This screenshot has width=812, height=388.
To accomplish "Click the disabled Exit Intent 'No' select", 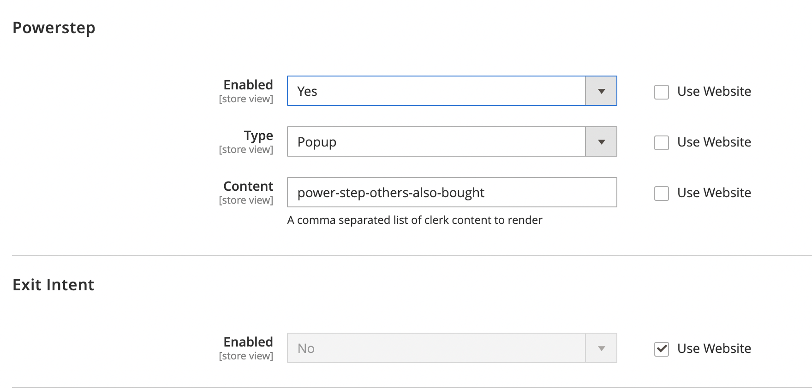I will pyautogui.click(x=436, y=348).
